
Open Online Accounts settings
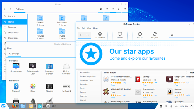[66, 69]
